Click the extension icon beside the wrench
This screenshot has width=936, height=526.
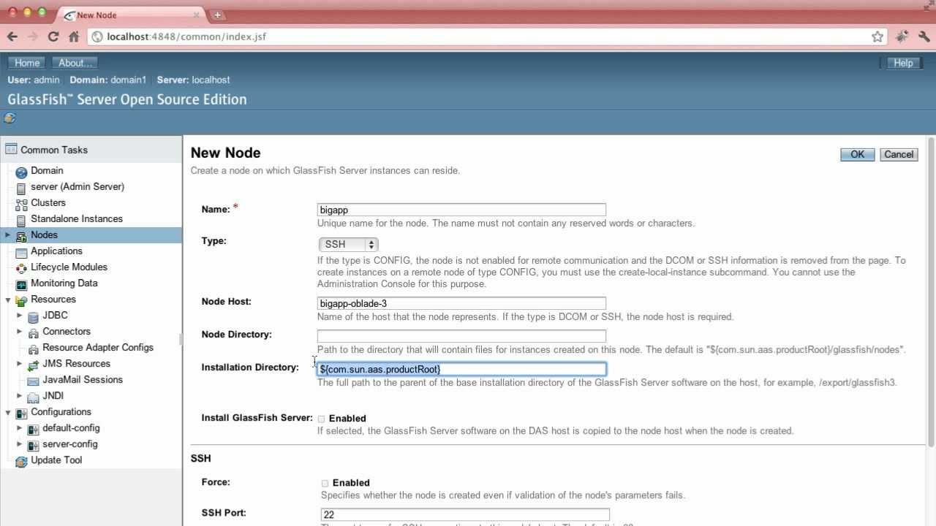pos(902,37)
